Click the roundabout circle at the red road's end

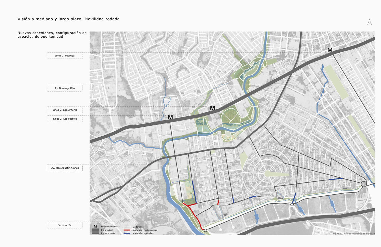205,230
